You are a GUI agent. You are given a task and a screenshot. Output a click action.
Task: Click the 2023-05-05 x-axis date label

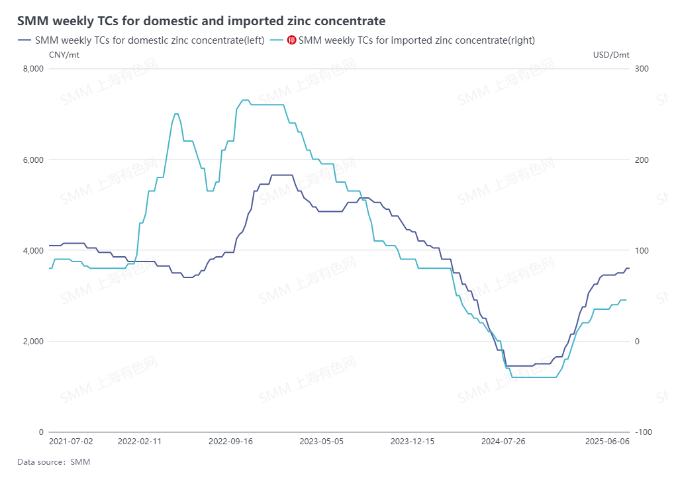pyautogui.click(x=322, y=442)
